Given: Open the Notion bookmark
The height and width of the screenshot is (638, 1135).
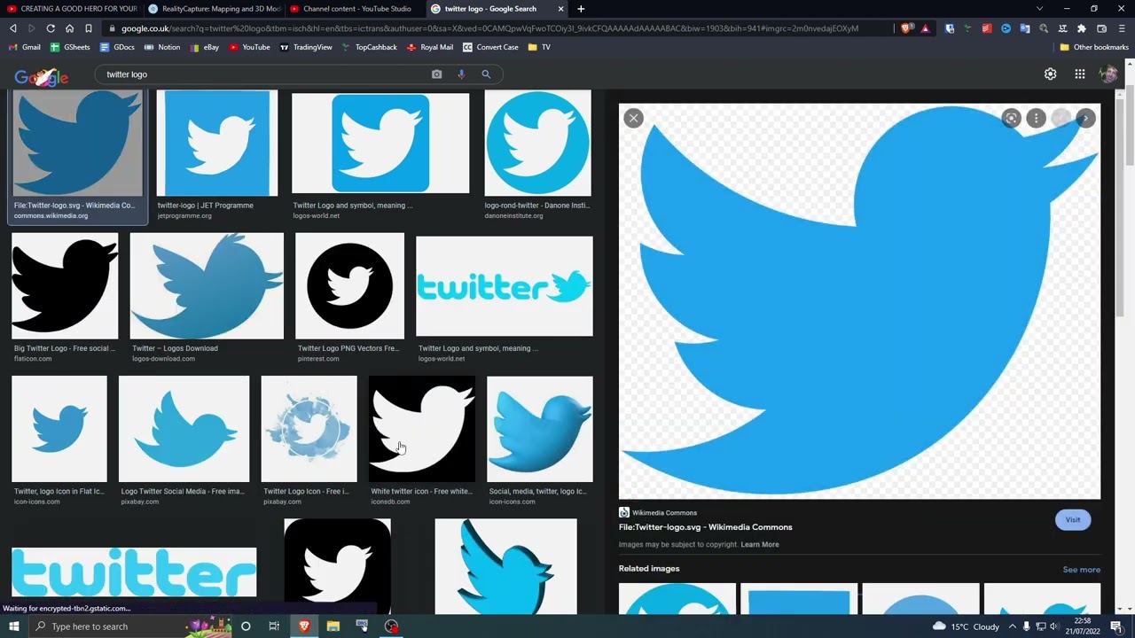Looking at the screenshot, I should point(162,47).
